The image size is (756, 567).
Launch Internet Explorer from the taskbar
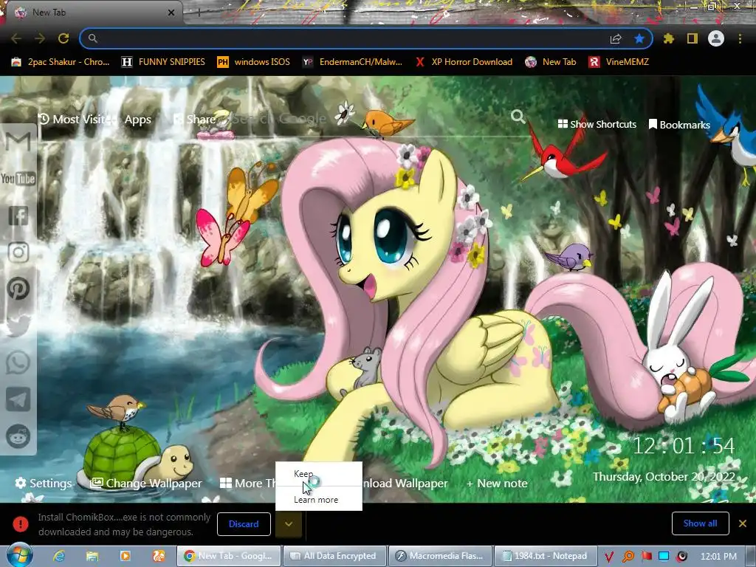click(59, 556)
